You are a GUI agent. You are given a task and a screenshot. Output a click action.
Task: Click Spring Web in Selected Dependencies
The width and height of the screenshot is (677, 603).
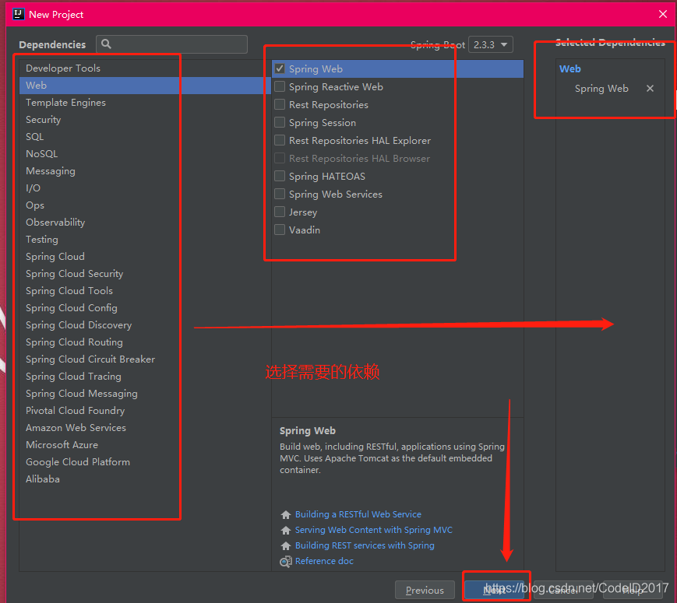point(601,89)
